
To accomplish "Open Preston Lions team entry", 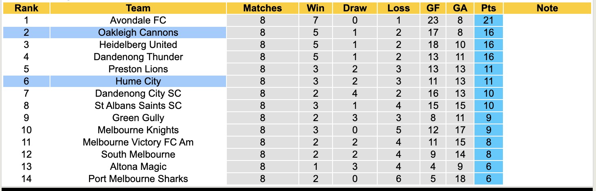I will click(138, 69).
